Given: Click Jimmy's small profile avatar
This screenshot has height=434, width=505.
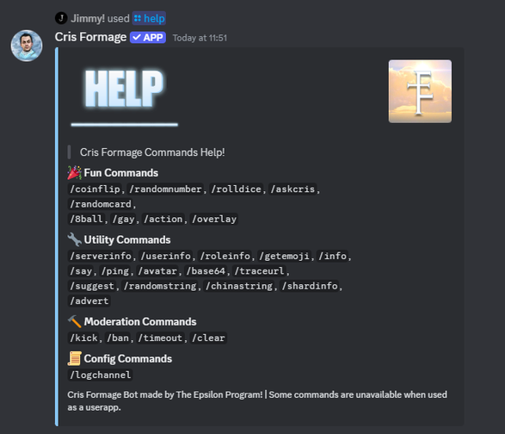Looking at the screenshot, I should coord(61,18).
